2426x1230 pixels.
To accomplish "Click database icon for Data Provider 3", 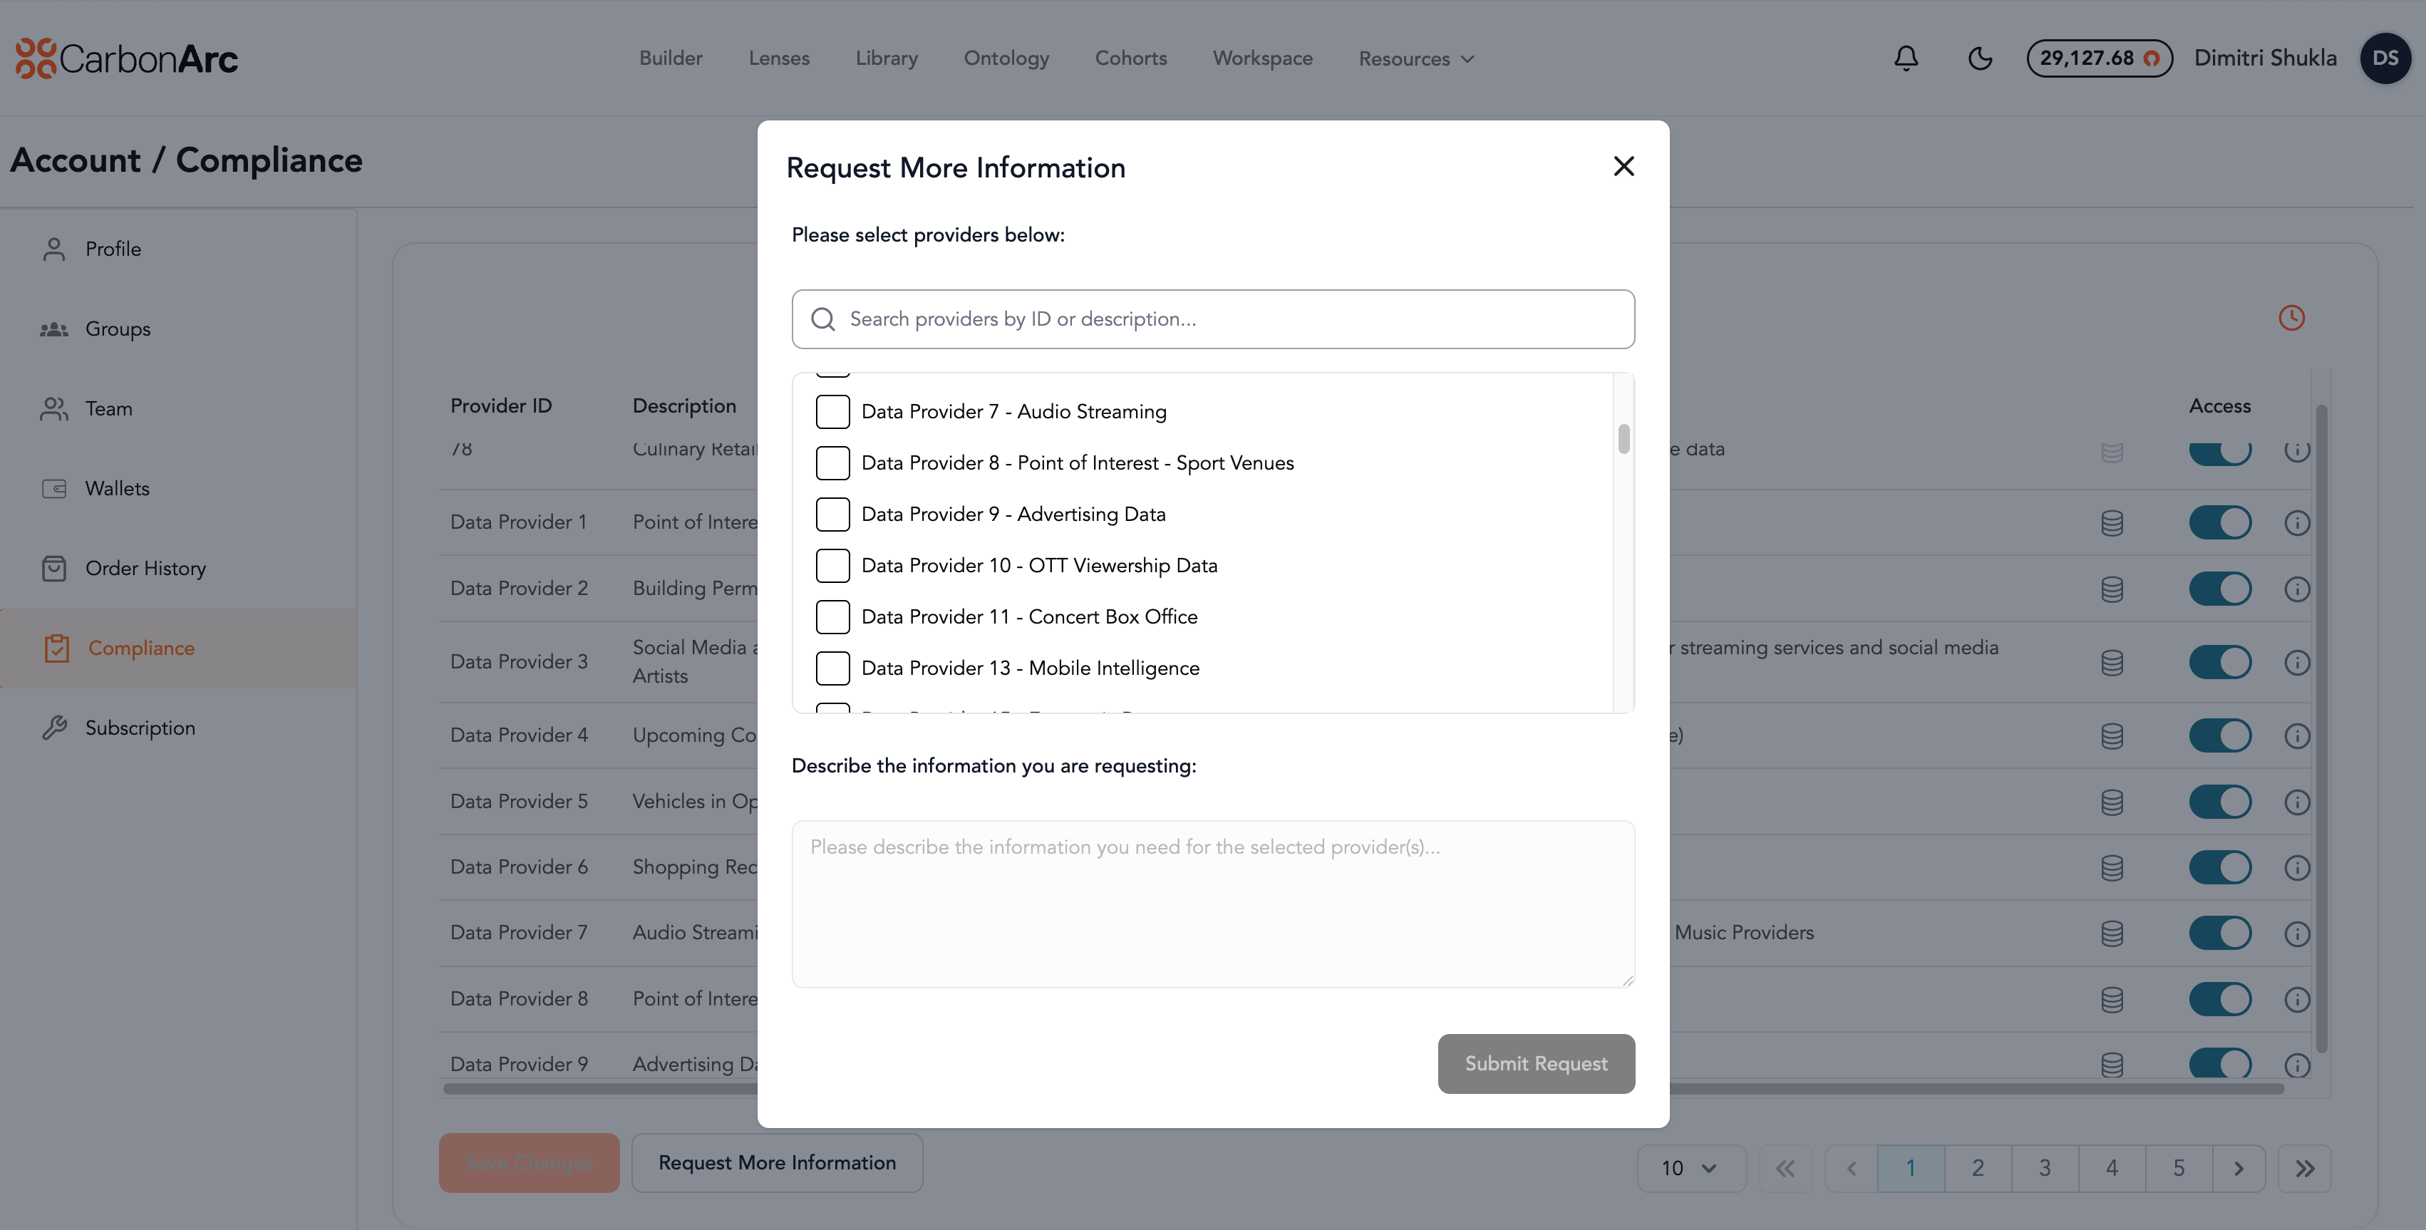I will click(x=2112, y=662).
